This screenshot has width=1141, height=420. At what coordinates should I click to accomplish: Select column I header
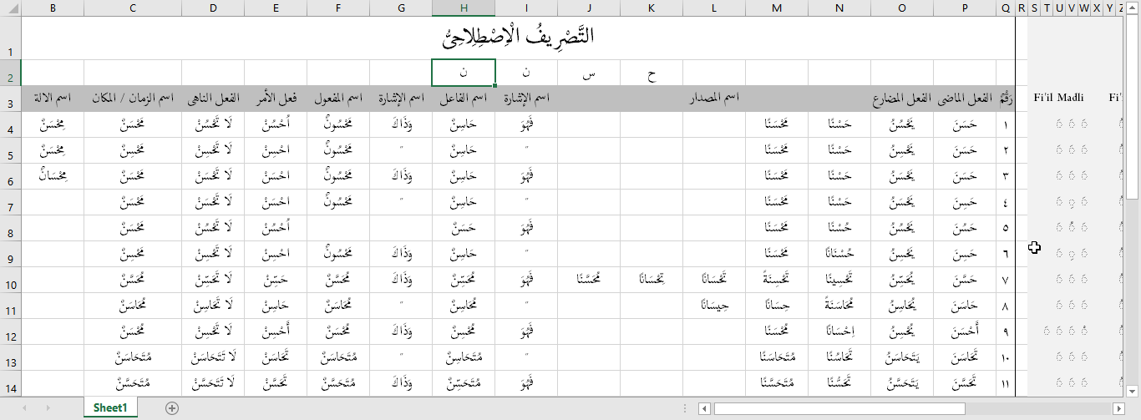tap(526, 8)
